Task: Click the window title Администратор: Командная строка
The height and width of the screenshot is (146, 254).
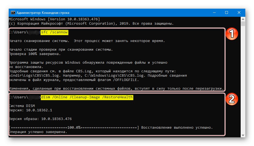Action: tap(43, 13)
